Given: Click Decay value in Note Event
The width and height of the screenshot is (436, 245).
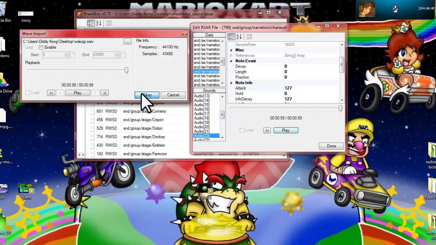Looking at the screenshot, I should pyautogui.click(x=286, y=66).
